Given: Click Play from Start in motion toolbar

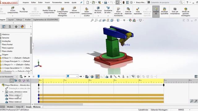Looking at the screenshot, I should (25, 76).
